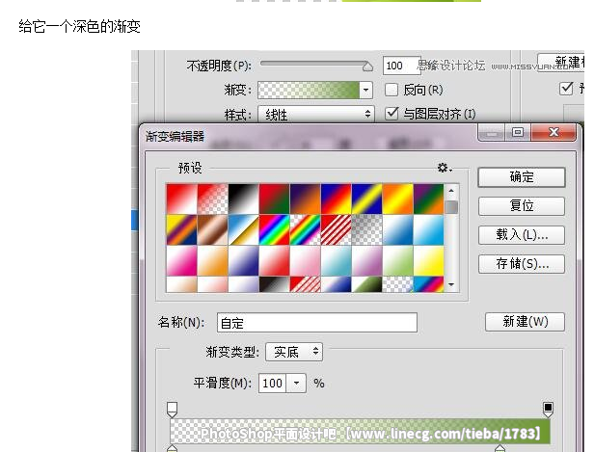The width and height of the screenshot is (594, 452).
Task: Uncheck the 与图层对齐 checkbox
Action: point(391,114)
